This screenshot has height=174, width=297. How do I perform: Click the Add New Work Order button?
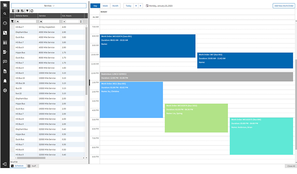click(x=284, y=6)
